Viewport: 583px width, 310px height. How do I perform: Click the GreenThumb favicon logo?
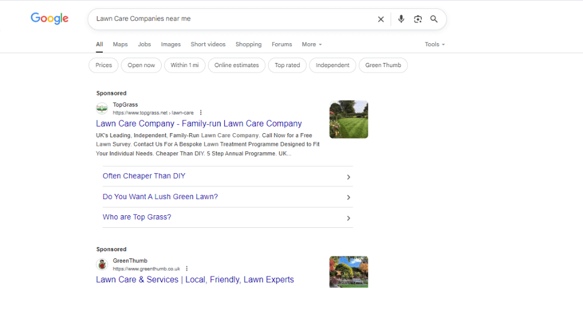102,265
